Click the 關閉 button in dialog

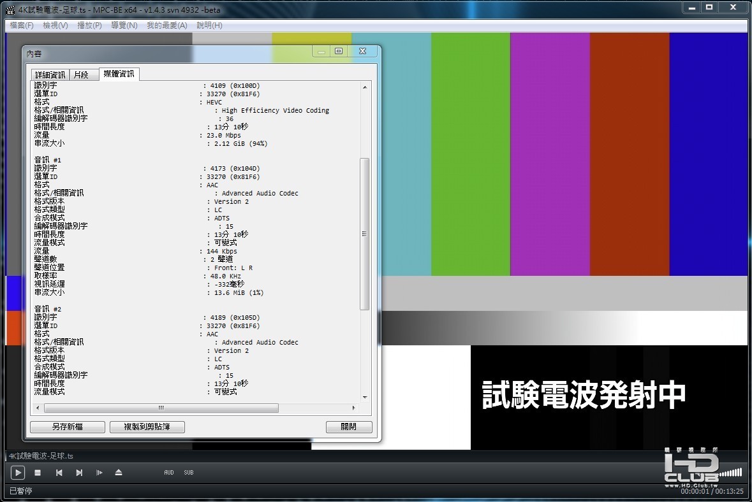point(349,427)
